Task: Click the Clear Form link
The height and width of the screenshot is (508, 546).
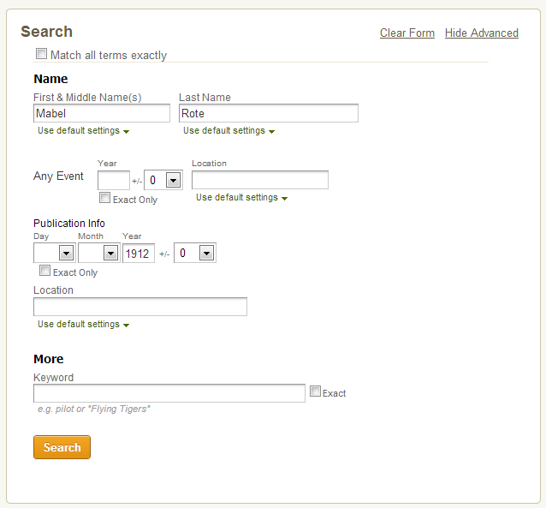Action: coord(407,33)
